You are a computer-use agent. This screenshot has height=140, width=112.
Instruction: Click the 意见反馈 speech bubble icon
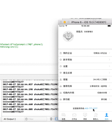click(x=61, y=73)
